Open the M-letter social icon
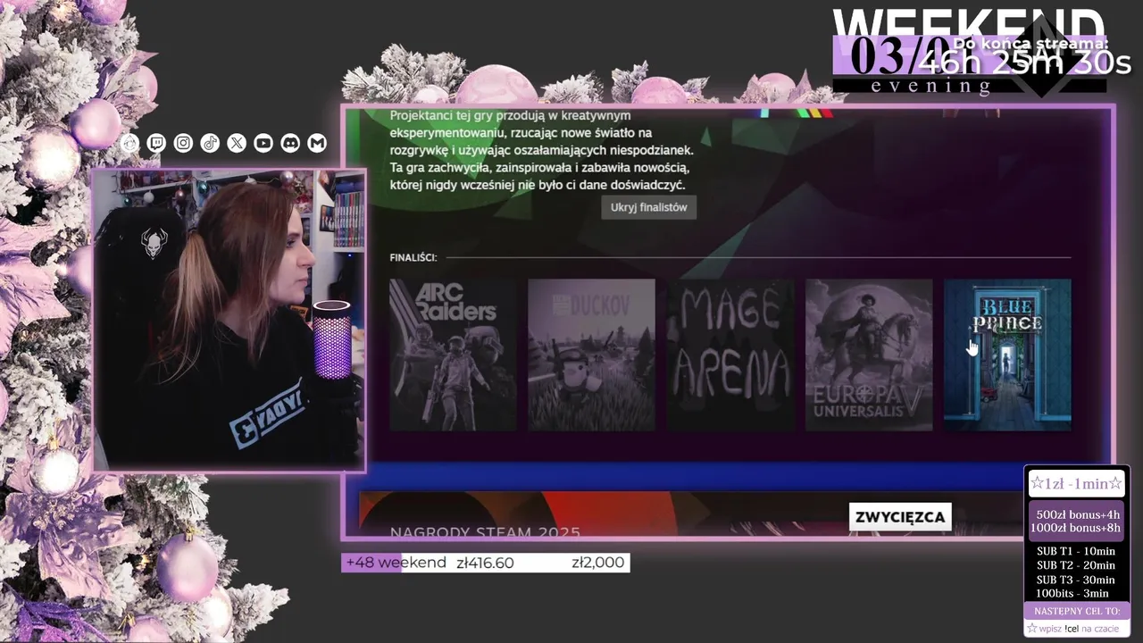1143x643 pixels. (x=317, y=143)
